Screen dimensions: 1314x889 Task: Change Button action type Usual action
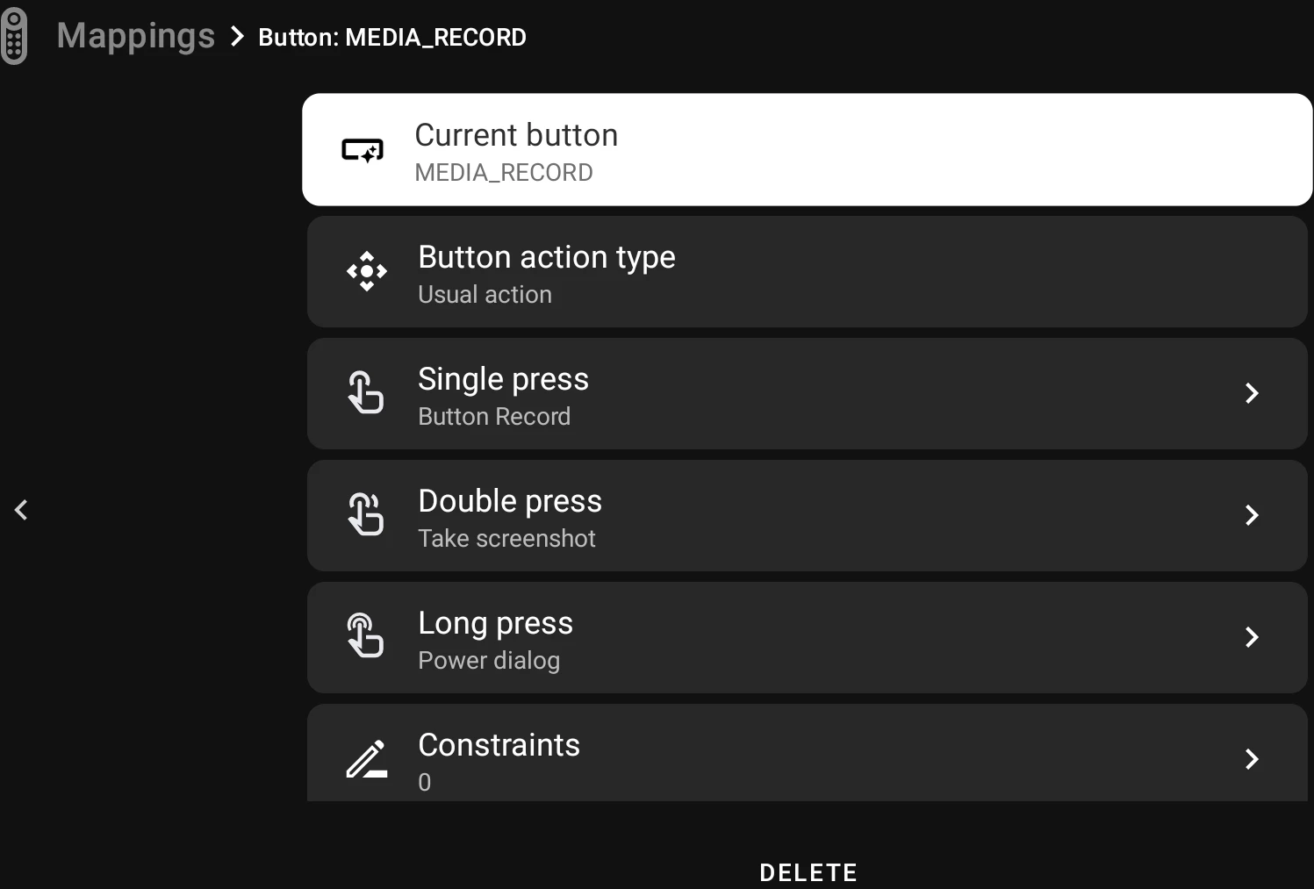(808, 272)
